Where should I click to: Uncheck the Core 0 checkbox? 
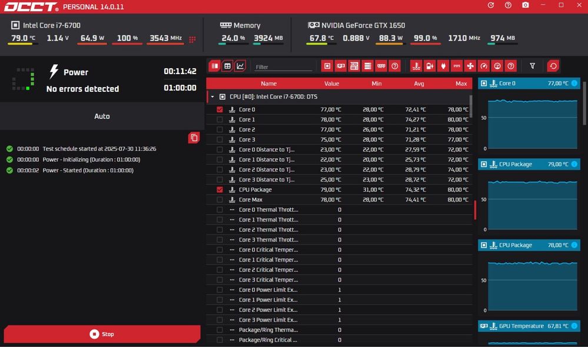click(220, 109)
